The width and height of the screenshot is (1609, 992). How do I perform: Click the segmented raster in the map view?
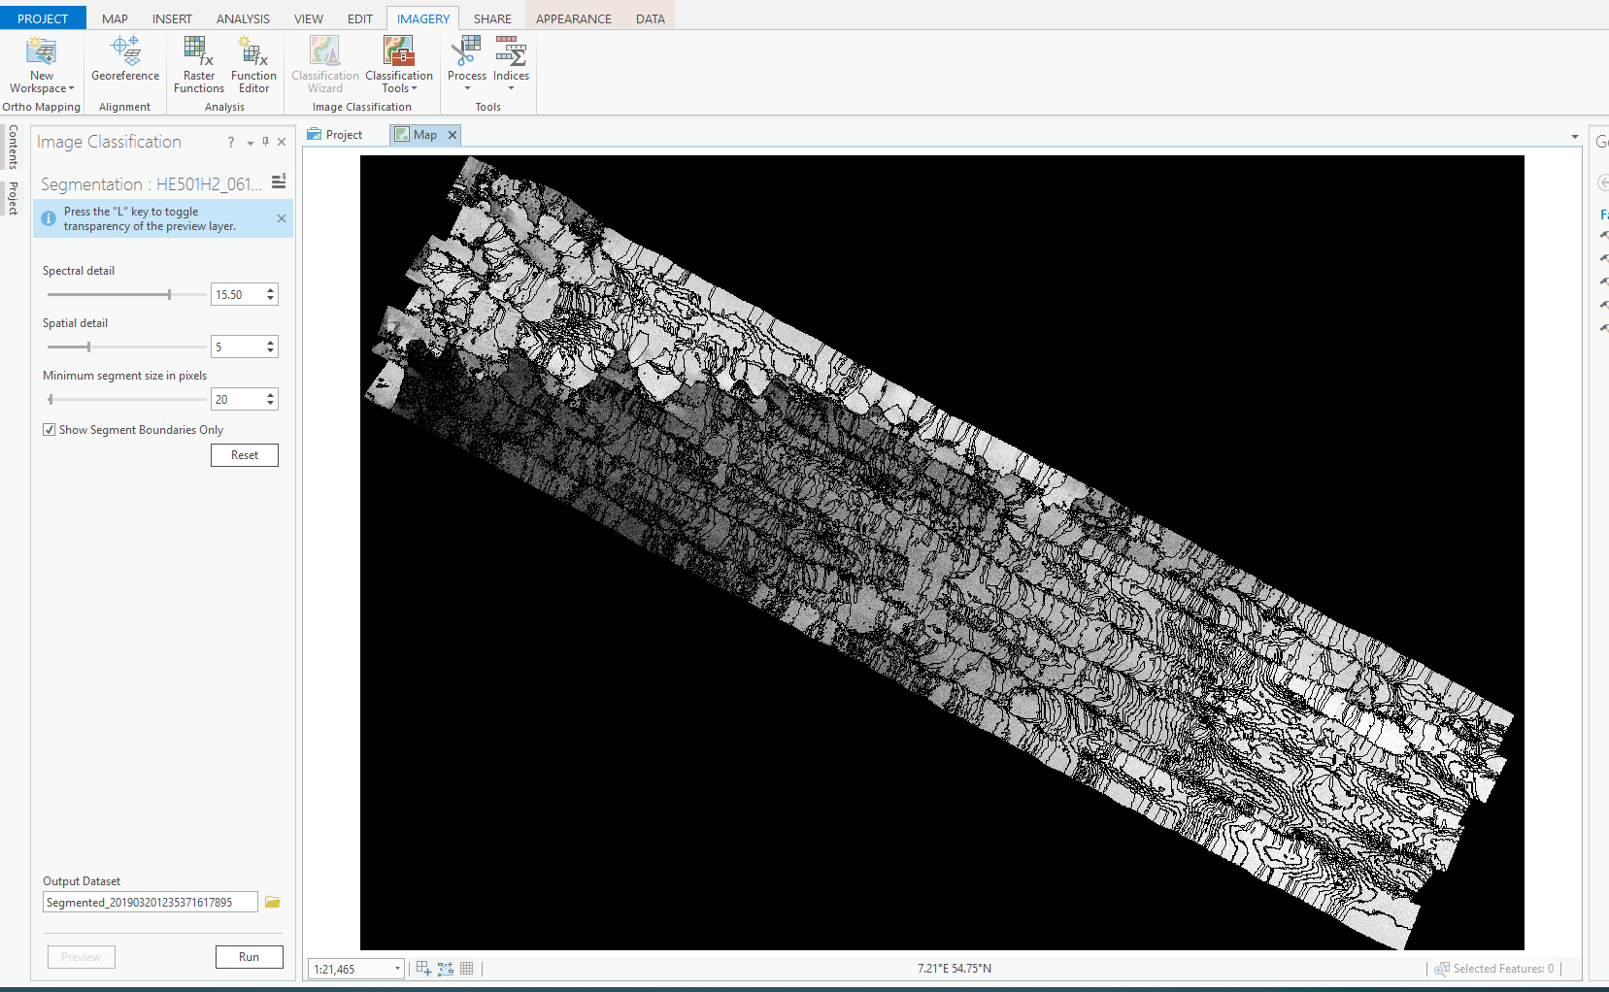click(x=942, y=552)
